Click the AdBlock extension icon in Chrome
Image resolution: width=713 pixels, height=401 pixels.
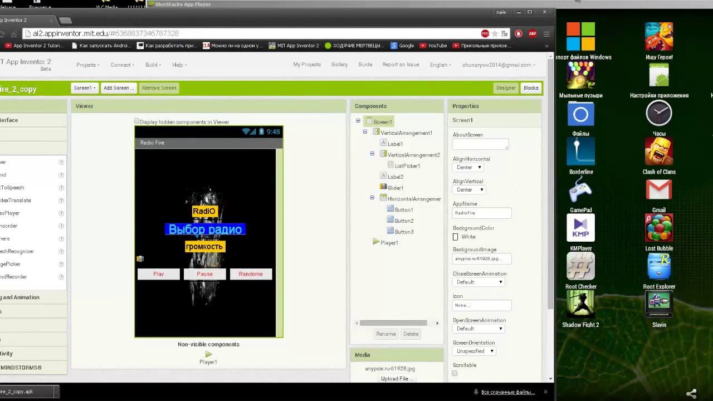click(x=532, y=33)
